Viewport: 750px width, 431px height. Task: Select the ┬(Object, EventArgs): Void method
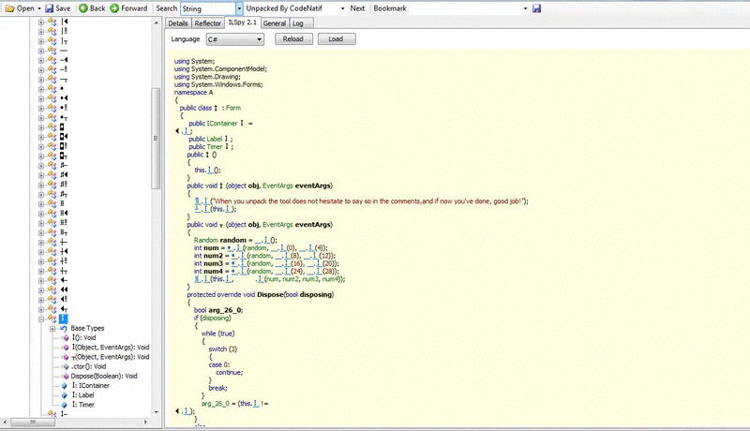(x=111, y=357)
